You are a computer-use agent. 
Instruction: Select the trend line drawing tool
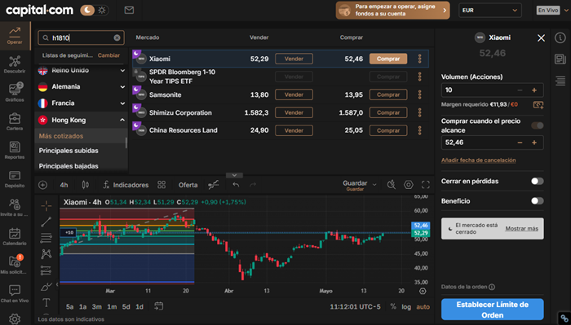46,222
